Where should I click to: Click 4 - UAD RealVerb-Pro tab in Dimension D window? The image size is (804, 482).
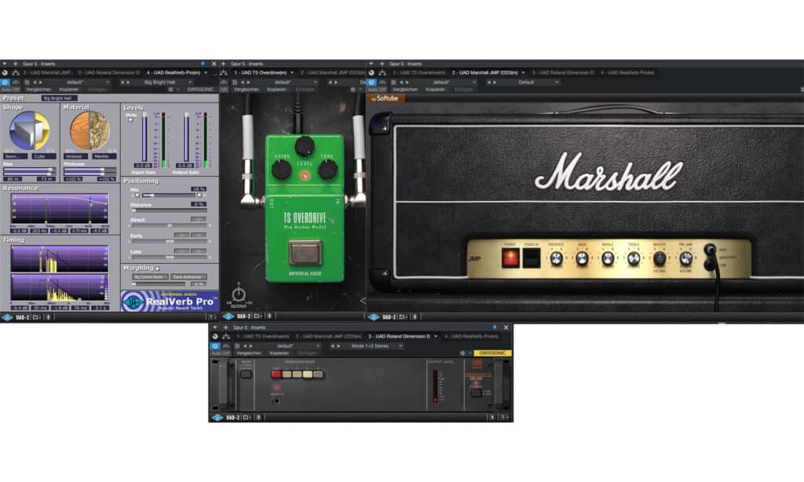pos(471,336)
